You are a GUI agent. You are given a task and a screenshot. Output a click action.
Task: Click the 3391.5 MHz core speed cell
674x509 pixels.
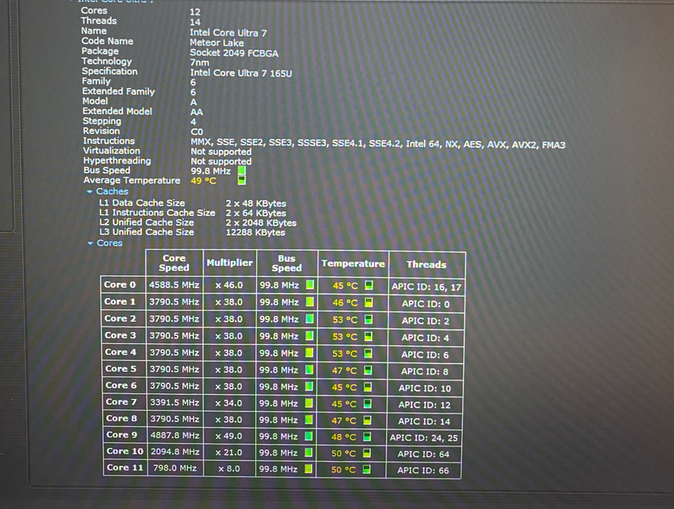pos(174,402)
